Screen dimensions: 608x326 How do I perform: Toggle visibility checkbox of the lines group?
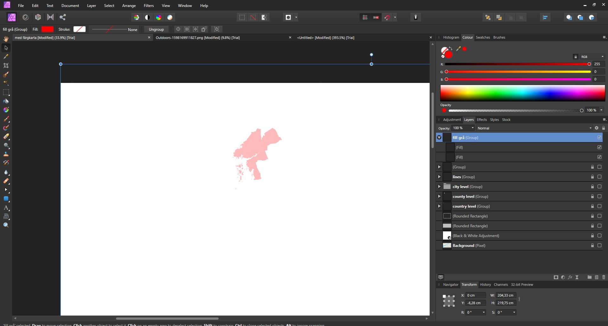coord(599,177)
